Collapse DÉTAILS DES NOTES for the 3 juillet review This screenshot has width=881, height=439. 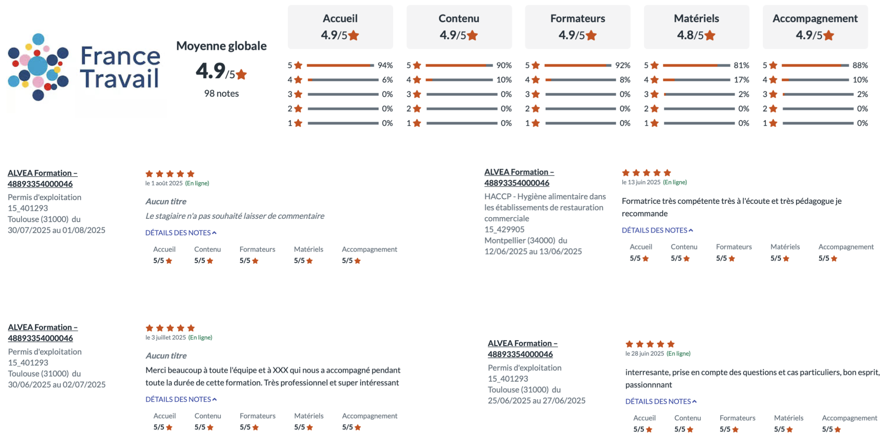[x=181, y=399]
